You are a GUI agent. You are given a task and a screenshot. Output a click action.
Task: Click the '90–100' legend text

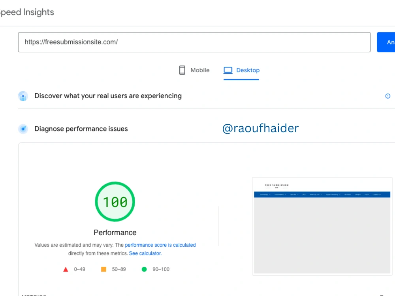click(x=161, y=269)
